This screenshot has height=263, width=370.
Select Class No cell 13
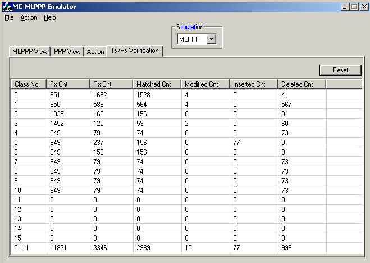pos(18,219)
